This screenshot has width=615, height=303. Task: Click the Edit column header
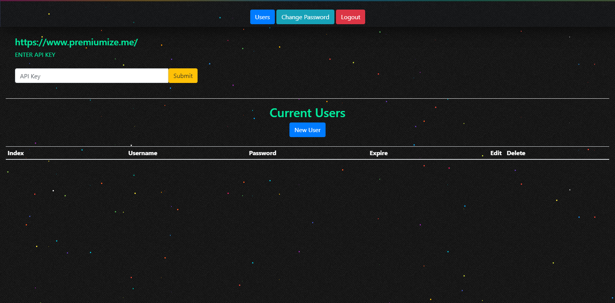point(496,153)
